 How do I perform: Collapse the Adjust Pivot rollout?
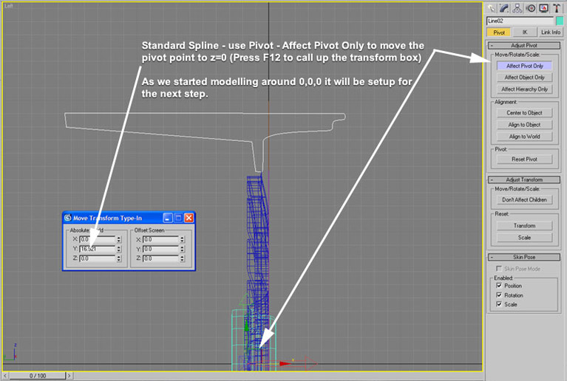point(524,46)
